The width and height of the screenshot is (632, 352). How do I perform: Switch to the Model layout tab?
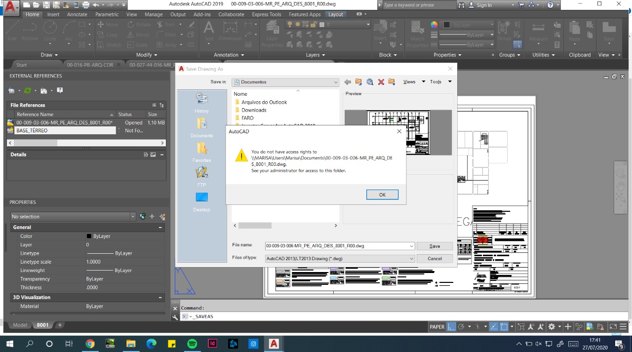20,325
